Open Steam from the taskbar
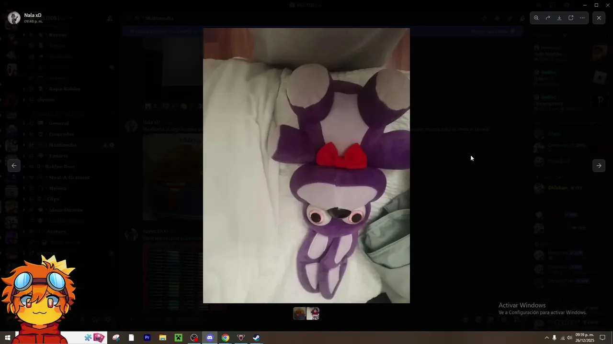613x344 pixels. click(x=257, y=338)
